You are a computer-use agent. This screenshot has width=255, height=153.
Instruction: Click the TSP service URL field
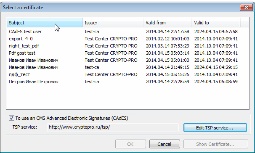(113, 127)
